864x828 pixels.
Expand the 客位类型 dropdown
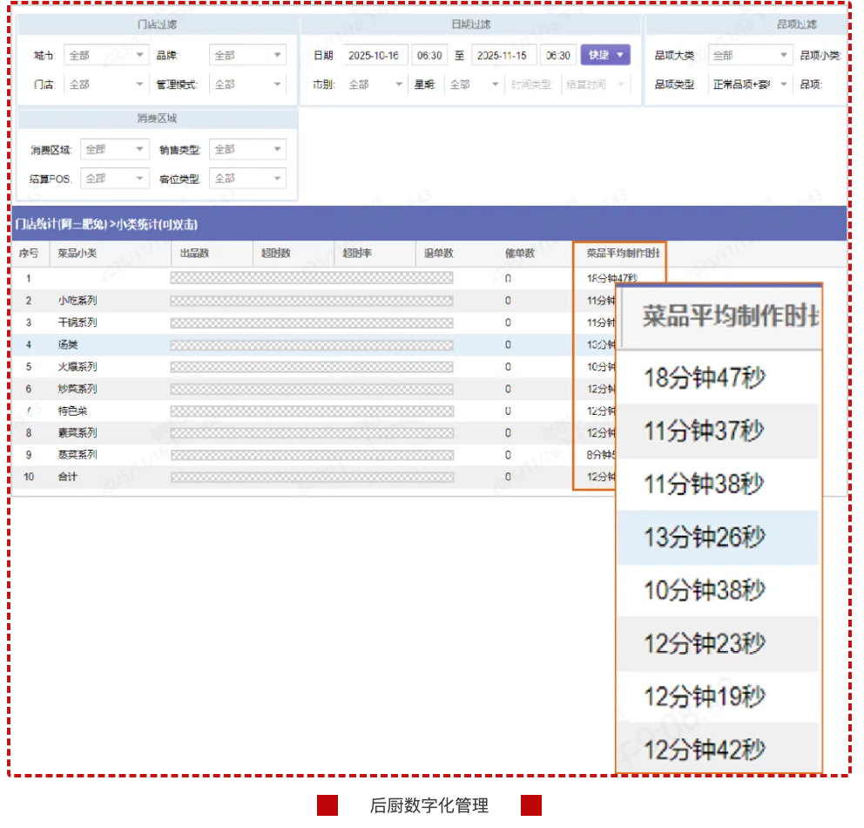pos(247,179)
